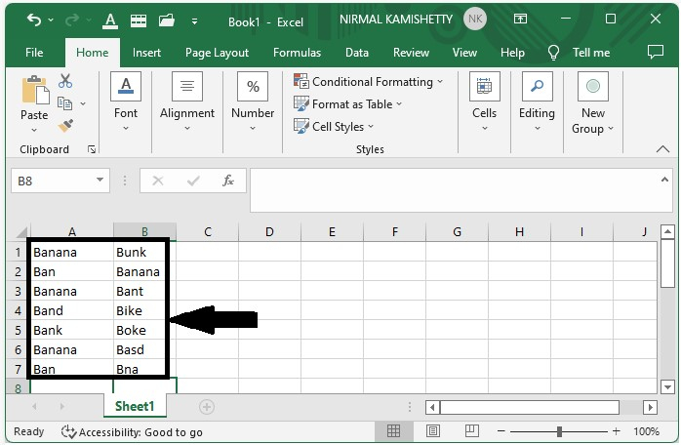Open the File menu
Image resolution: width=681 pixels, height=445 pixels.
(34, 53)
